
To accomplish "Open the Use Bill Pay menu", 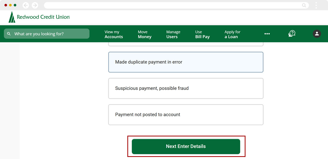I will click(x=202, y=34).
